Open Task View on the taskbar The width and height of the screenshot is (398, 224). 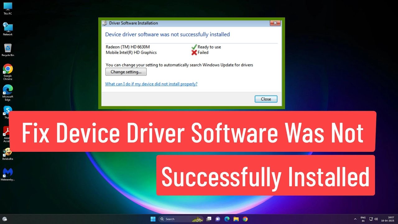(x=209, y=219)
